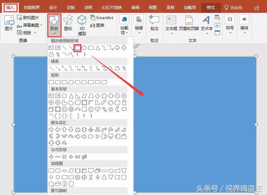This screenshot has height=195, width=267.
Task: Select U-Turn Arrow in 箭头总汇
Action: tap(111, 130)
